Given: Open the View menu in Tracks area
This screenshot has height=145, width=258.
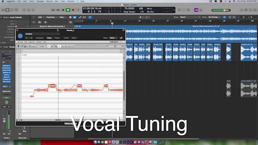Looking at the screenshot, I should tap(62, 17).
